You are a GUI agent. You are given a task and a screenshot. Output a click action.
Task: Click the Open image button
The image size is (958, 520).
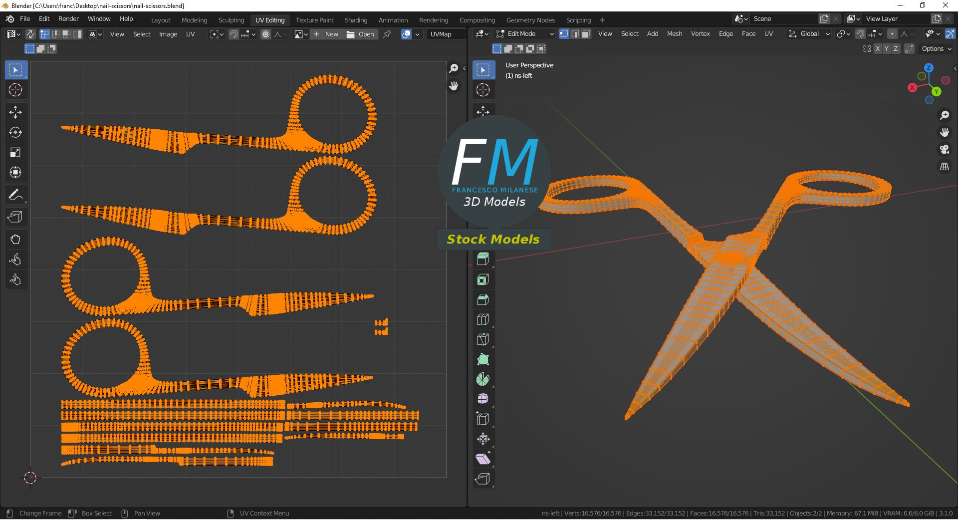[360, 34]
